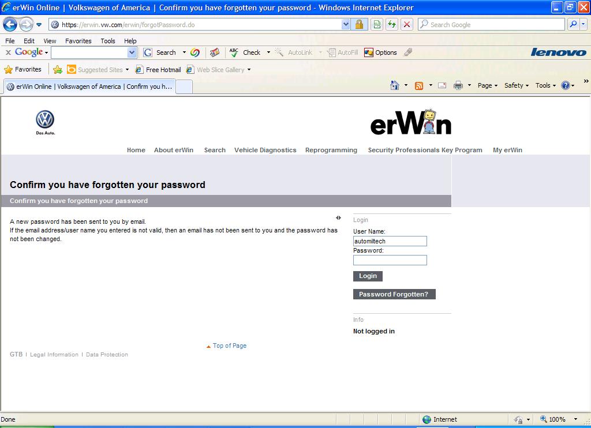The width and height of the screenshot is (591, 428).
Task: Click the Read Mail envelope icon
Action: pyautogui.click(x=442, y=85)
